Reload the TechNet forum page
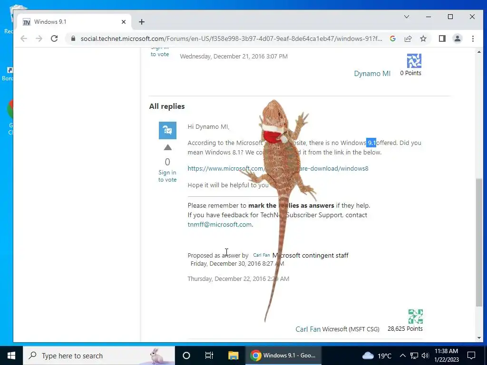This screenshot has width=487, height=365. click(54, 38)
